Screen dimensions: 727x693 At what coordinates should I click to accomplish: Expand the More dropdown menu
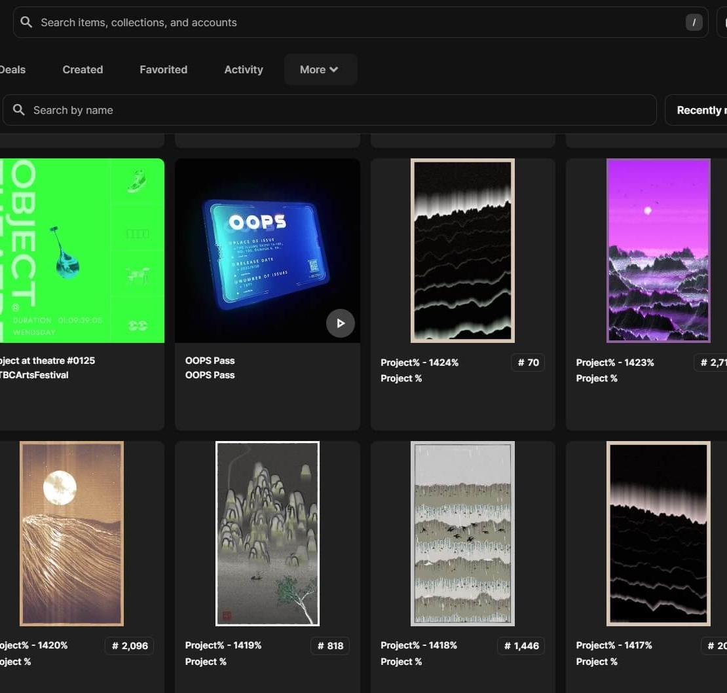[320, 69]
